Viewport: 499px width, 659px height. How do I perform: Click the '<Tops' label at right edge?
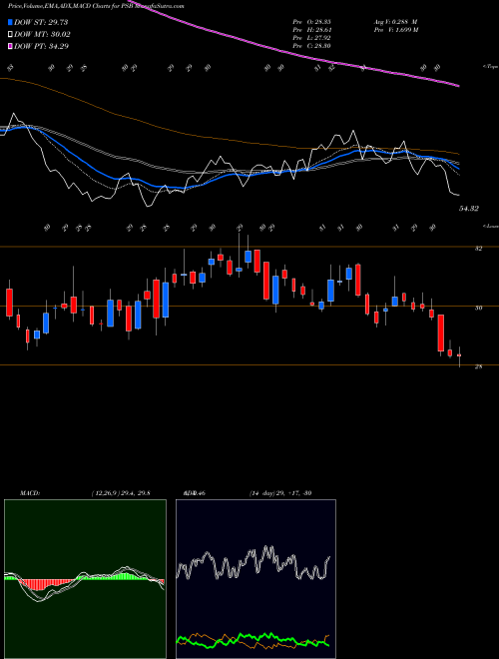tap(490, 67)
